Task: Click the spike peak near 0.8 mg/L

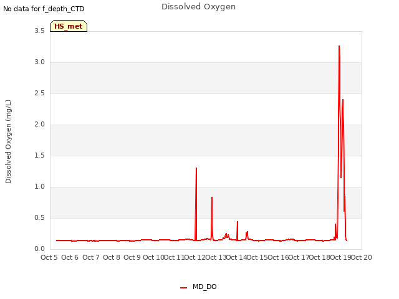Action: [212, 197]
